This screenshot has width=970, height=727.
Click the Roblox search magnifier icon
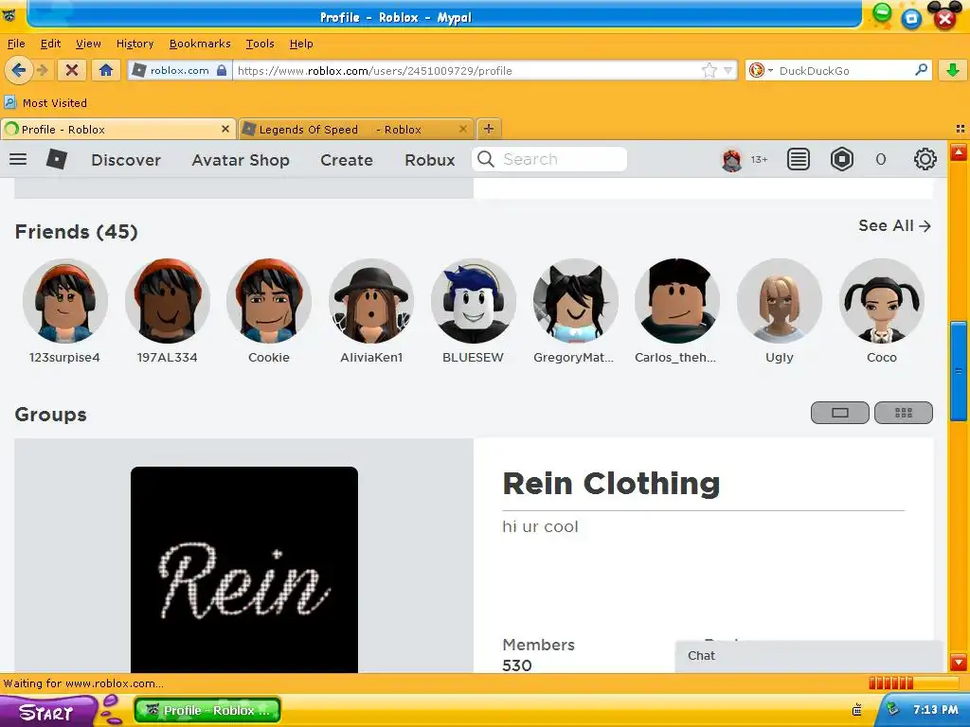[x=486, y=159]
